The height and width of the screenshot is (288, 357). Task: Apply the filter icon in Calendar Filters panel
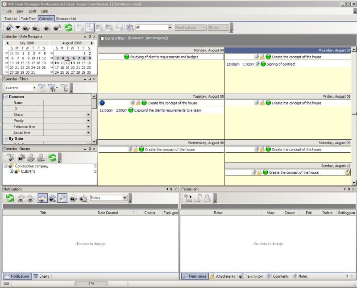(x=42, y=88)
